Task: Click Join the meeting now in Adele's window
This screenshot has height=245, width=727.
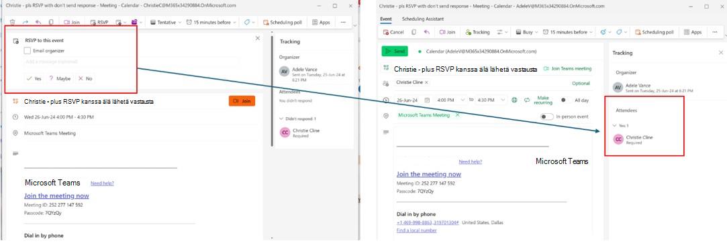Action: click(x=429, y=174)
